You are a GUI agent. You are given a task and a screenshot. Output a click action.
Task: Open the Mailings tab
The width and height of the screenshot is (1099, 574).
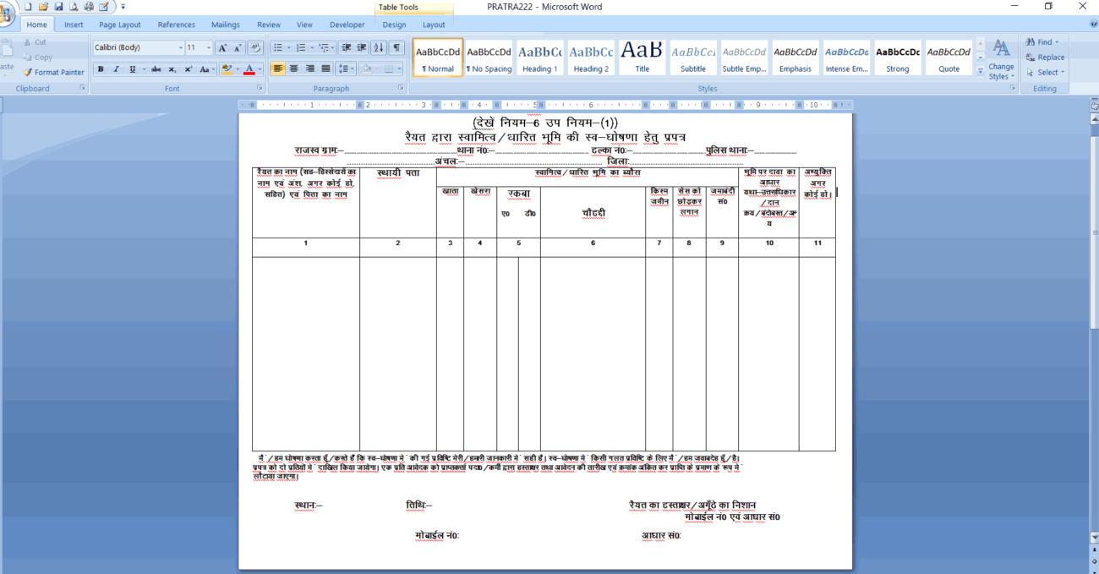[226, 25]
